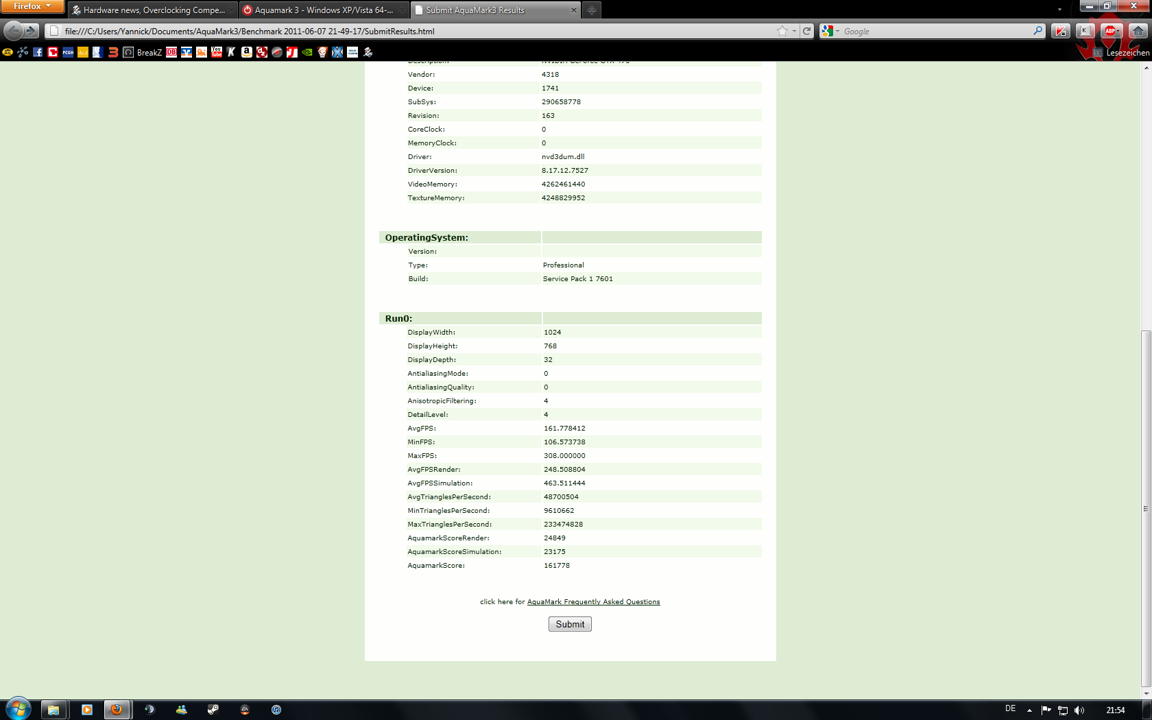This screenshot has height=720, width=1152.
Task: Click the volume tray icon
Action: [x=1079, y=710]
